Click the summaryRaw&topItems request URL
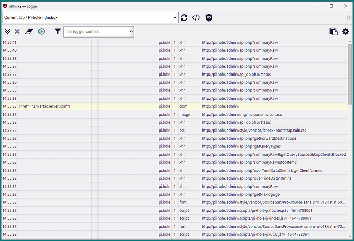The width and height of the screenshot is (354, 241). click(x=249, y=162)
